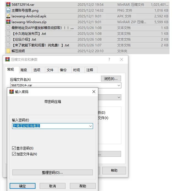Click the 整理密码(O)... button
Image resolution: width=172 pixels, height=191 pixels.
(53, 173)
